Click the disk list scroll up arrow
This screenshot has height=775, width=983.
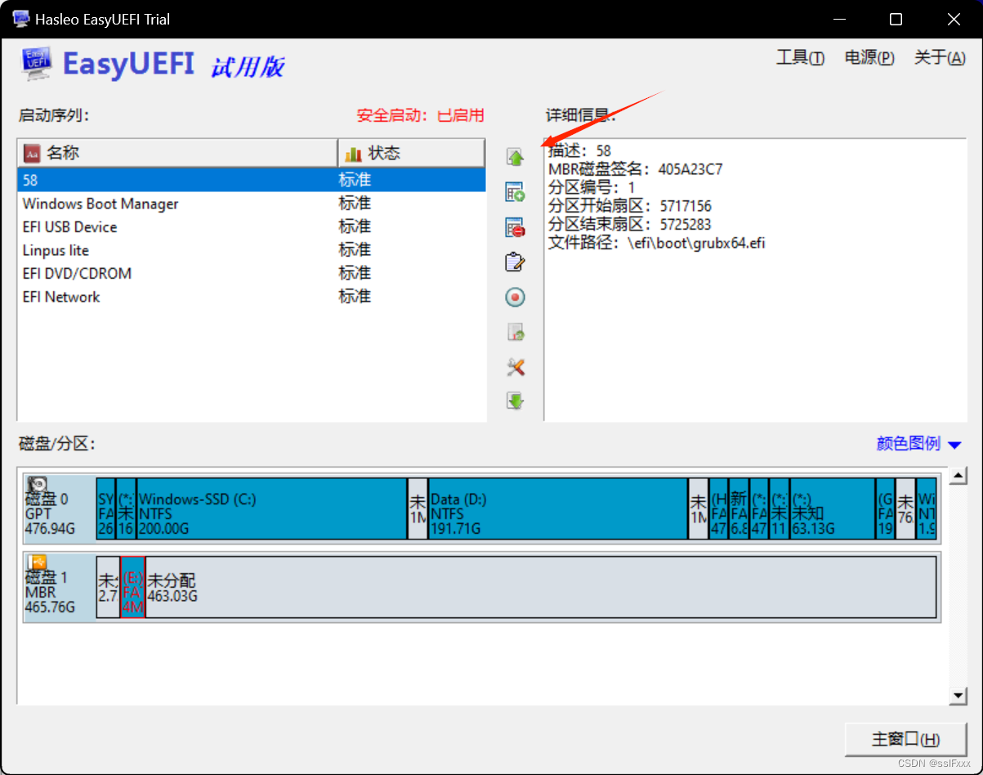[x=959, y=476]
